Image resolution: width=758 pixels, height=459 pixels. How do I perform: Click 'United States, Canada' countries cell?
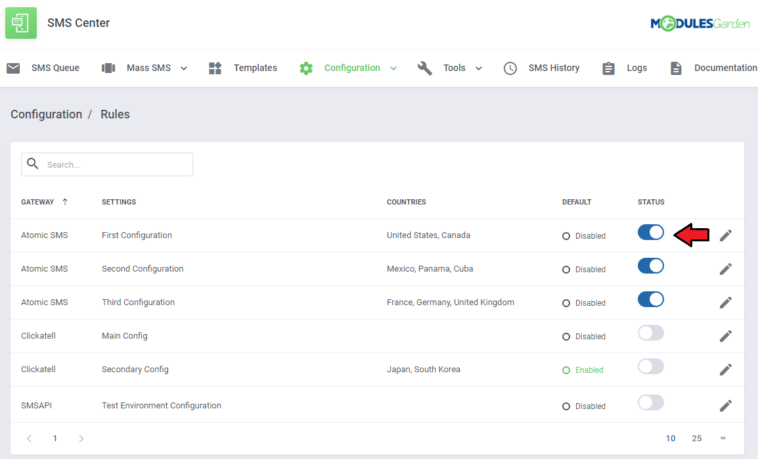tap(428, 235)
